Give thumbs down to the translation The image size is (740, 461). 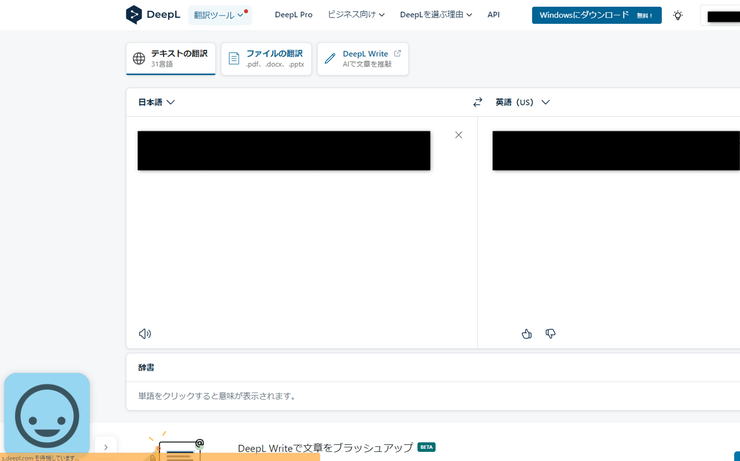pos(550,333)
